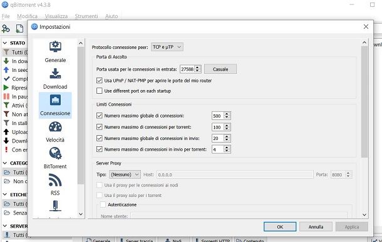Screen dimensions: 382x242
Task: Select Senza etichetta folder item
Action: pos(15,213)
